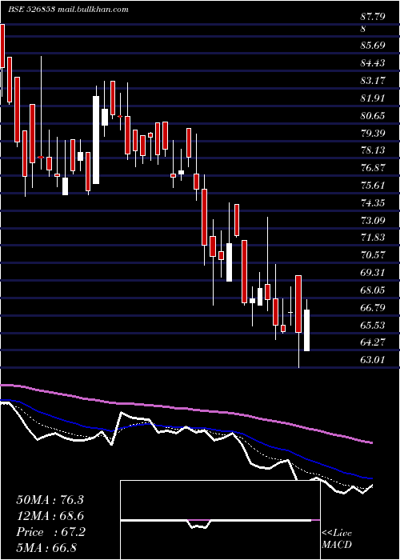Screen dimensions: 400x560
Task: Click the 83.17 price level label
Action: (373, 81)
